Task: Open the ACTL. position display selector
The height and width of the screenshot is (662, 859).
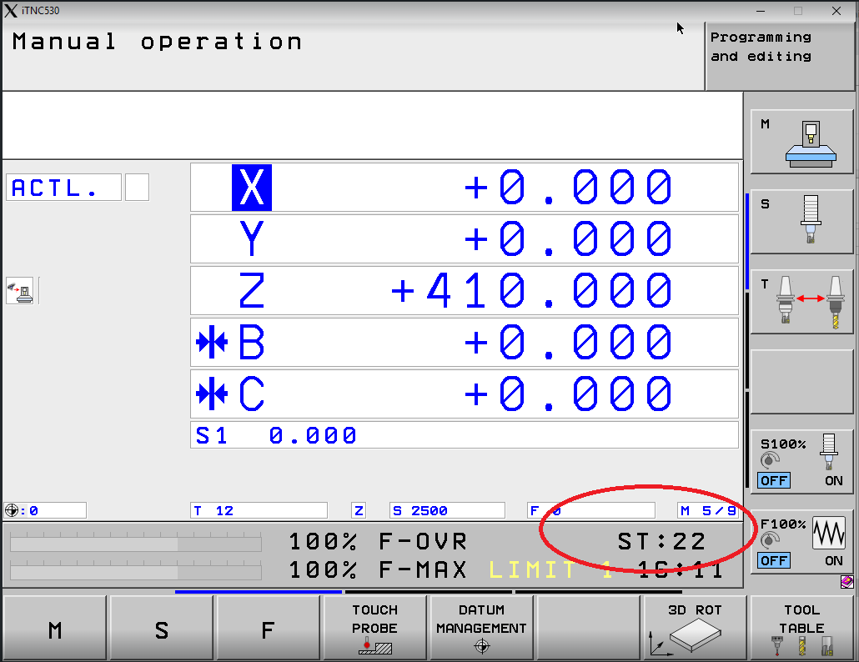Action: tap(63, 187)
